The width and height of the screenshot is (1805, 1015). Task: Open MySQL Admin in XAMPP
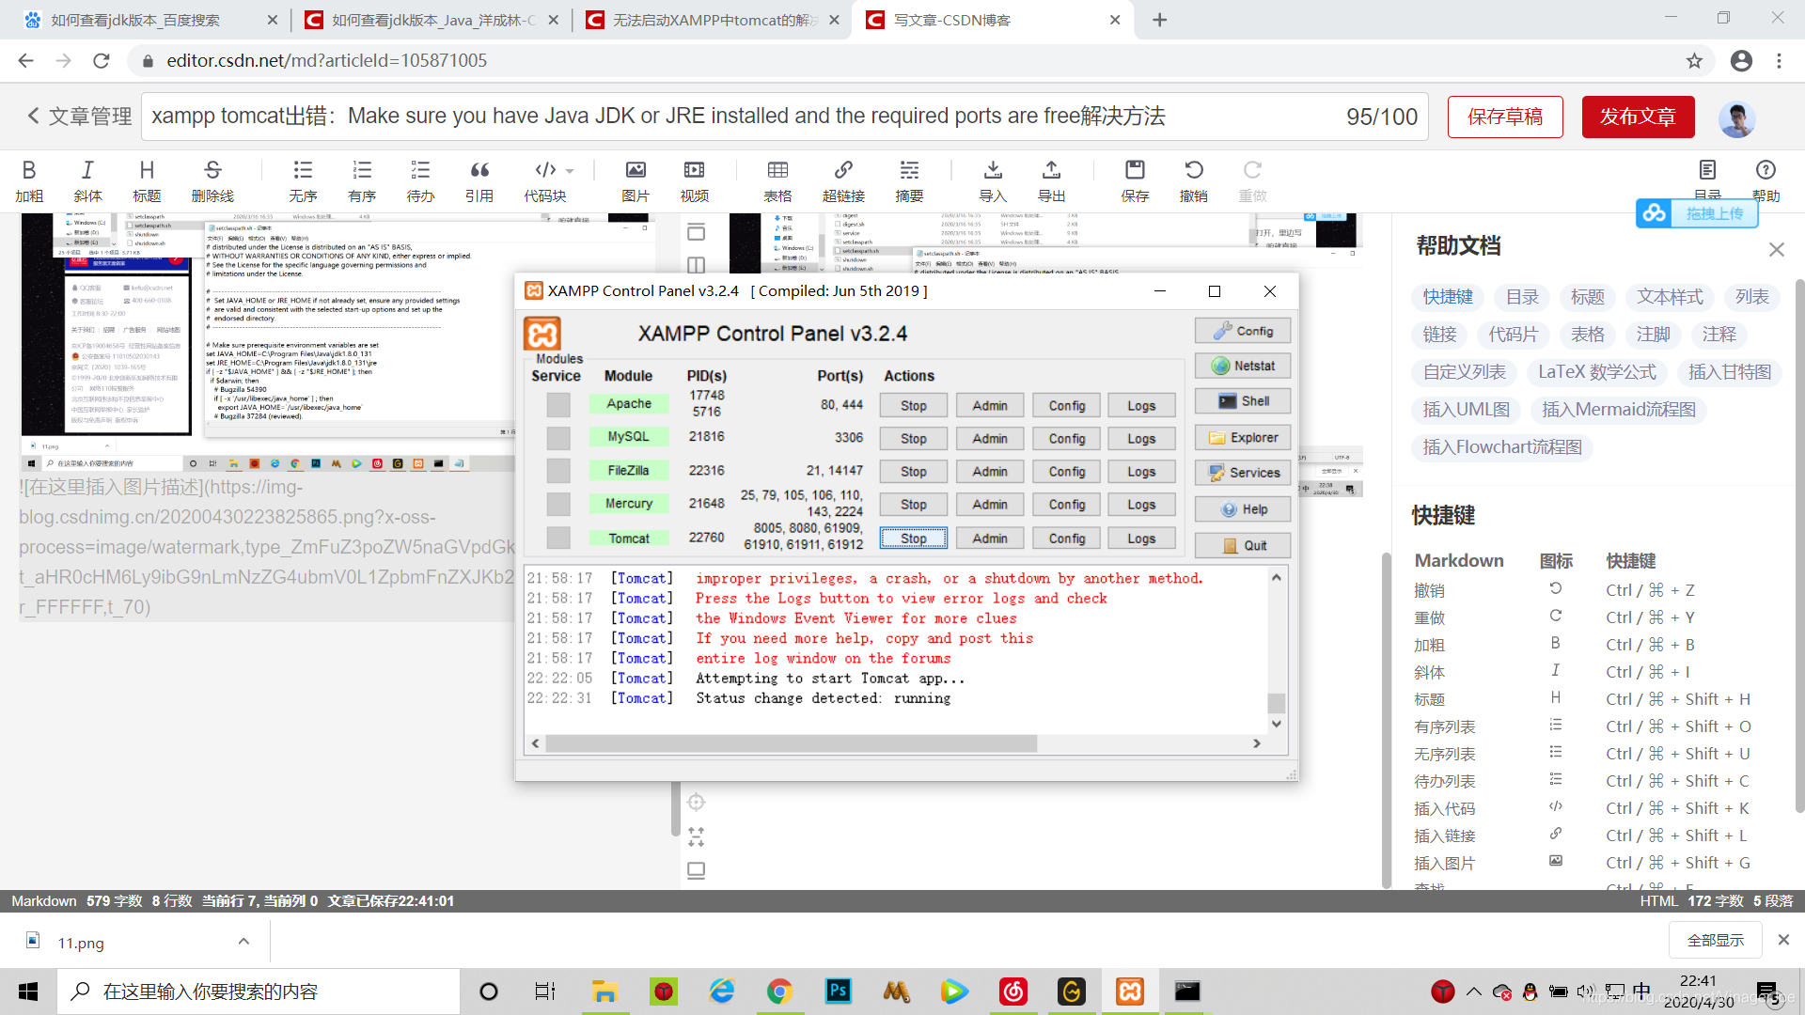tap(990, 439)
